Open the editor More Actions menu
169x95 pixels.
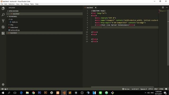(x=167, y=8)
